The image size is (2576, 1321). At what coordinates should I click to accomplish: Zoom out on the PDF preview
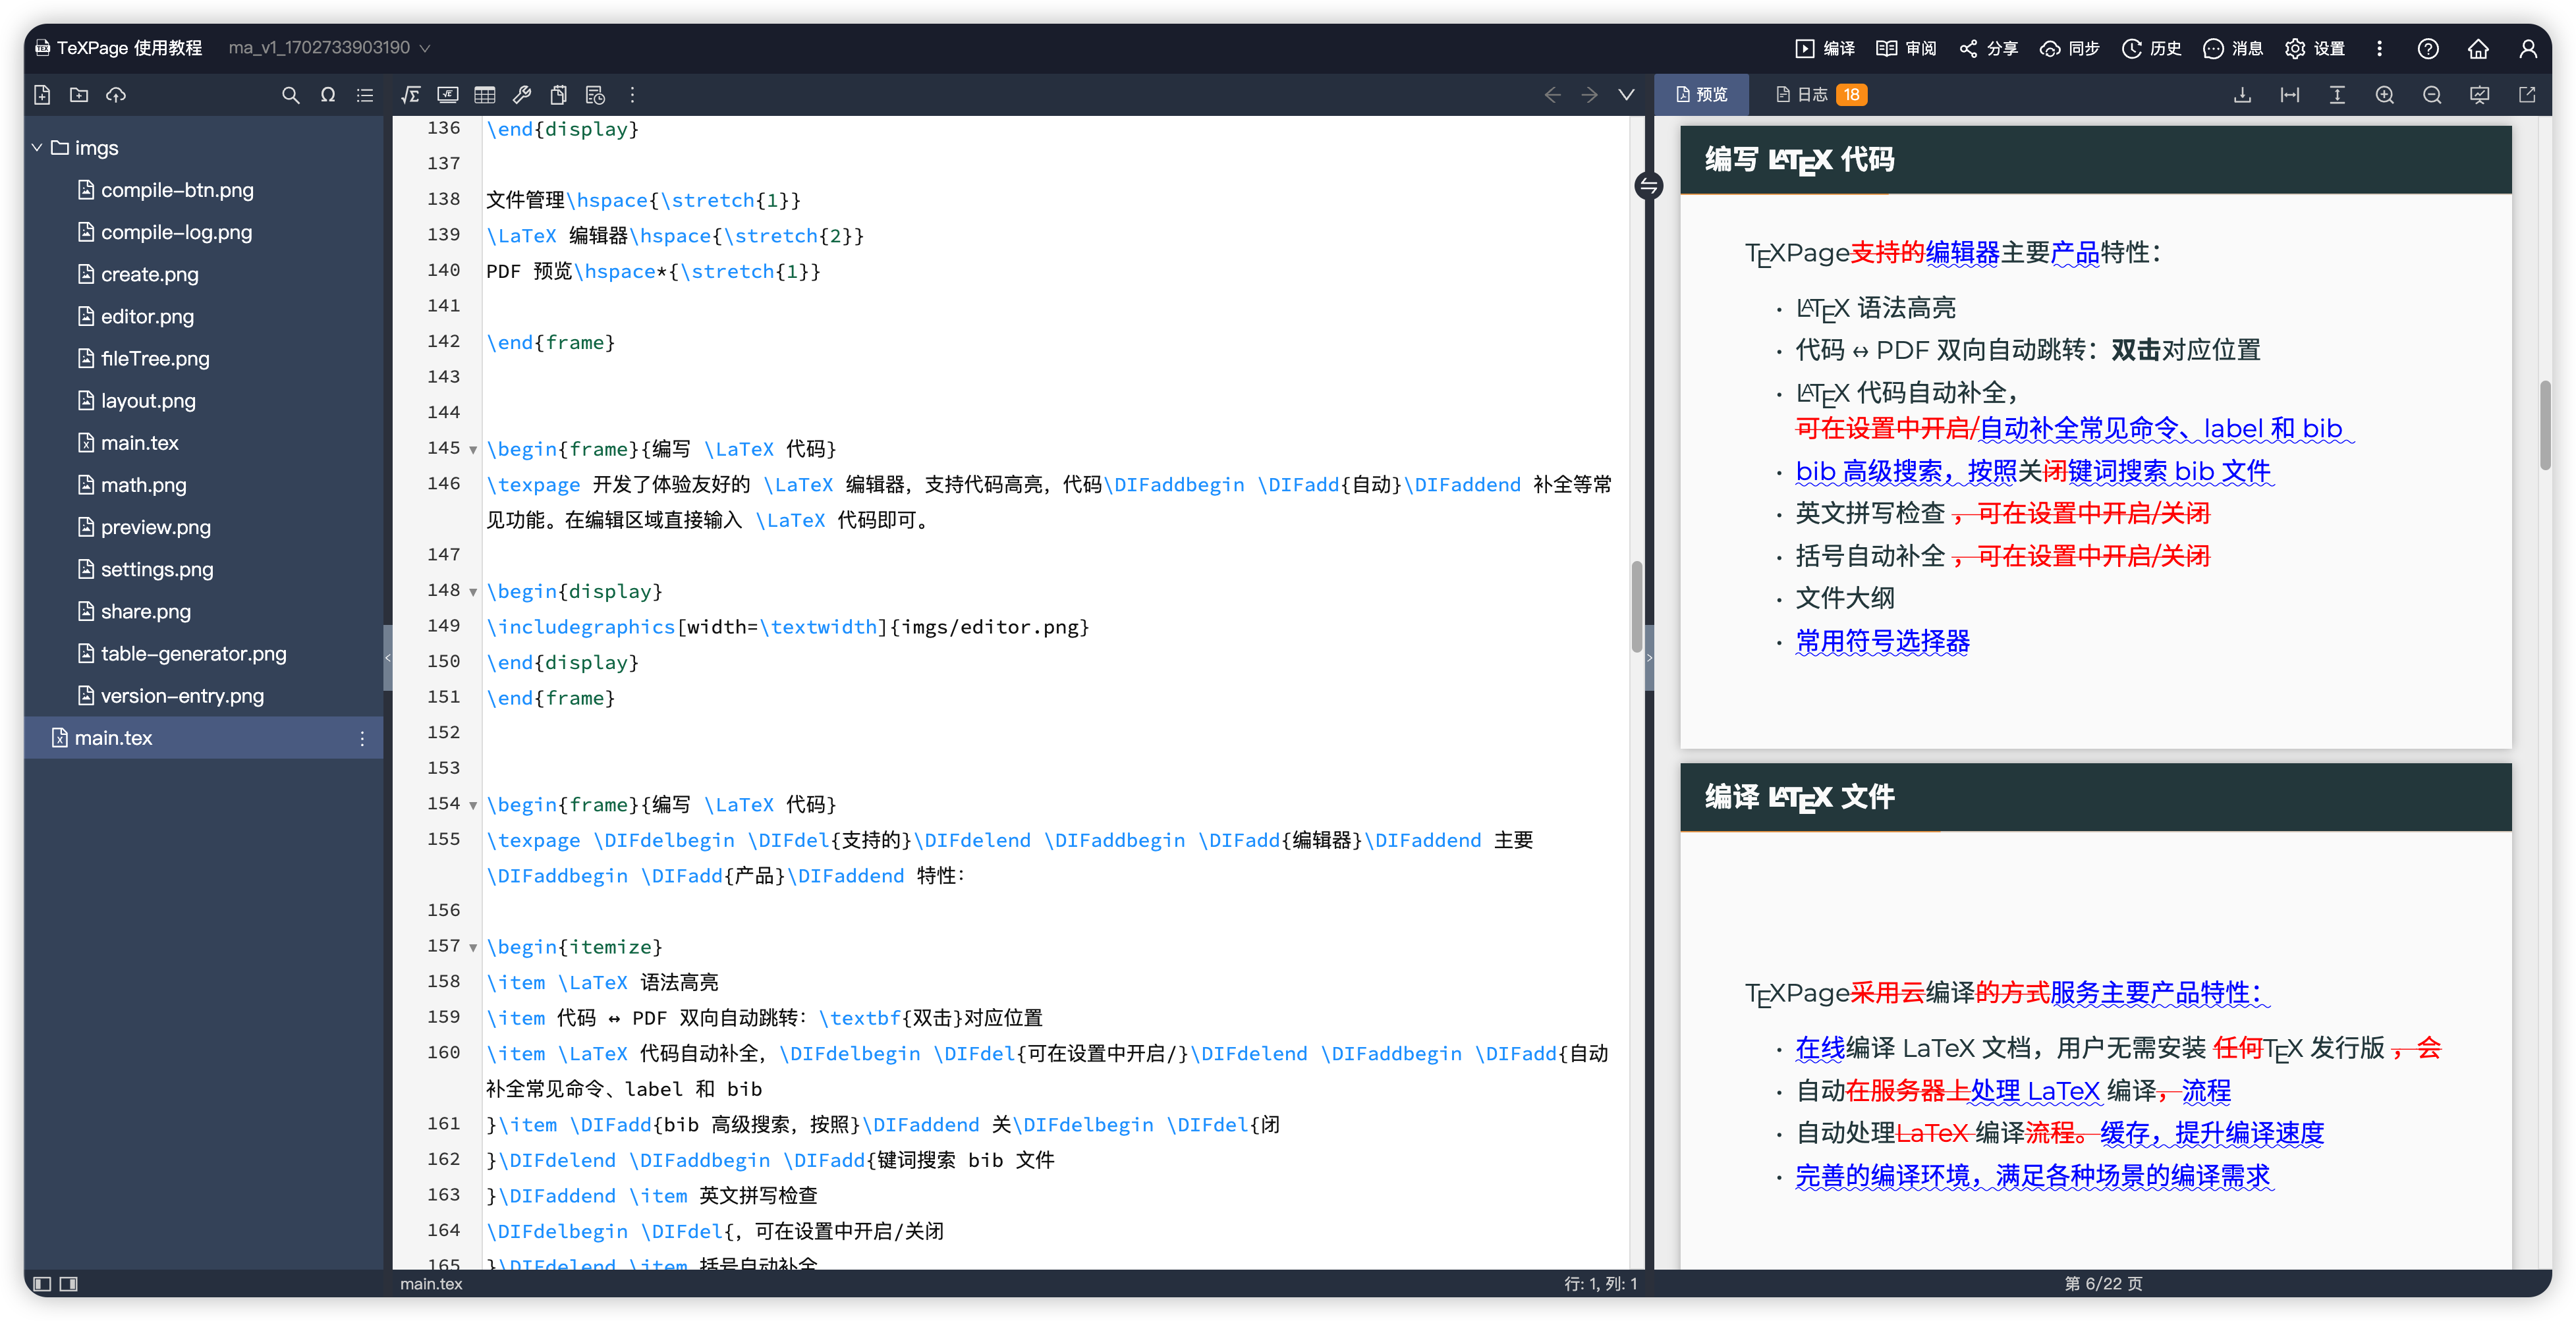pyautogui.click(x=2432, y=95)
